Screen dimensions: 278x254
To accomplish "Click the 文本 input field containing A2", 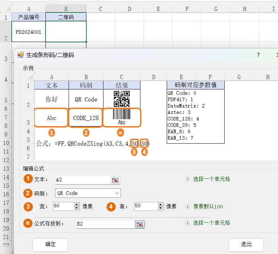I will (82, 180).
